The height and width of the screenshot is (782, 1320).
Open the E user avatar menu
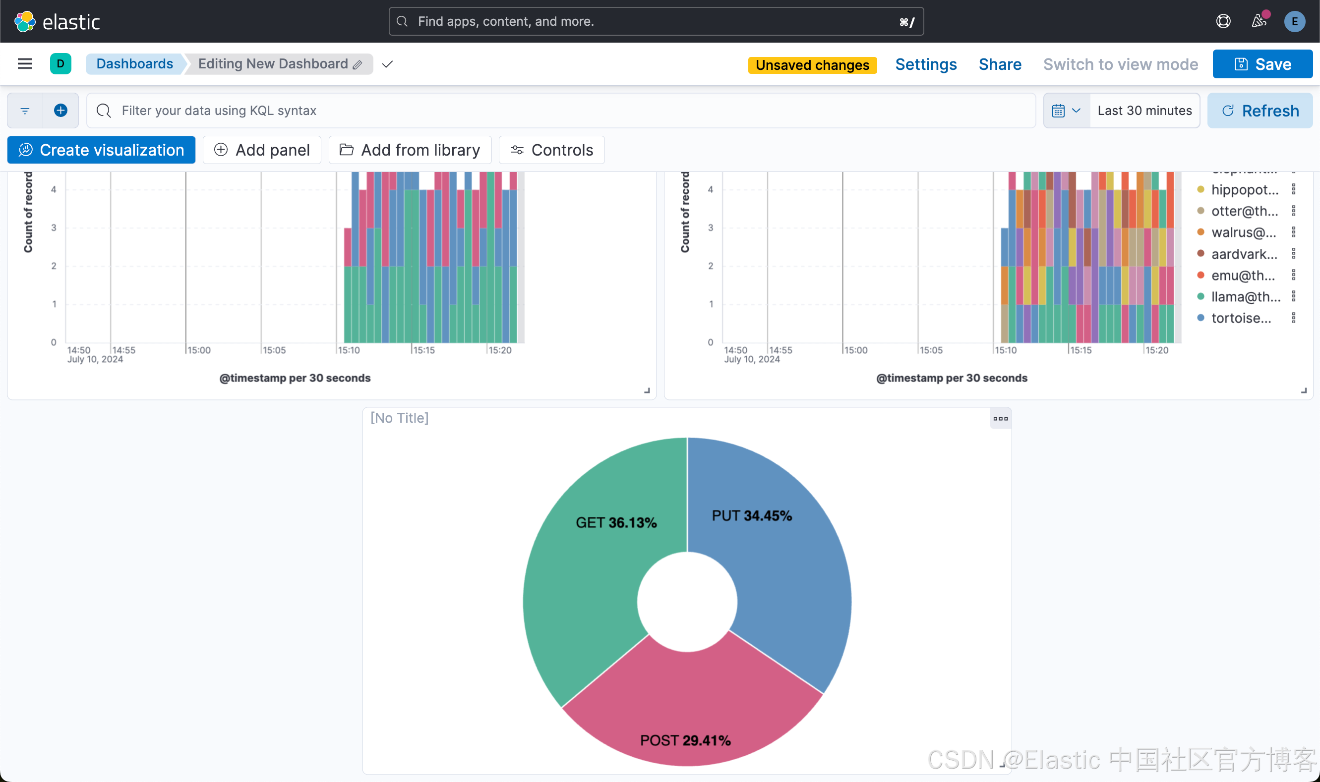[x=1294, y=22]
